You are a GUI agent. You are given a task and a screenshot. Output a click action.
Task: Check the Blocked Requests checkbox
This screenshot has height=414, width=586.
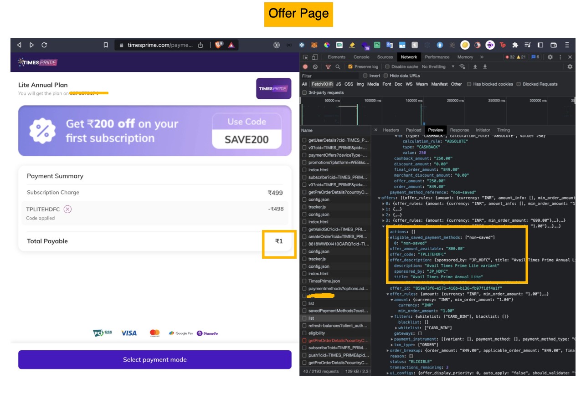click(519, 84)
